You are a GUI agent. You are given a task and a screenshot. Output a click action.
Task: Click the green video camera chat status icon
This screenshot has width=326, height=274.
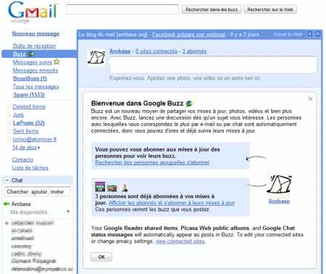tap(7, 204)
